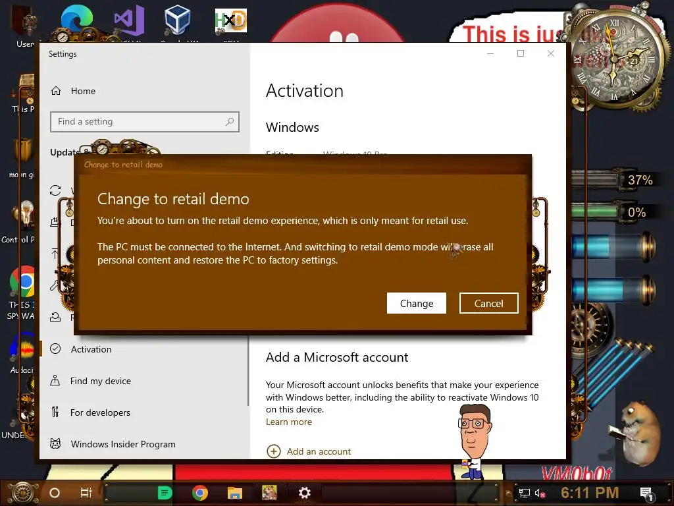Focus the Find a setting search box

[x=144, y=122]
